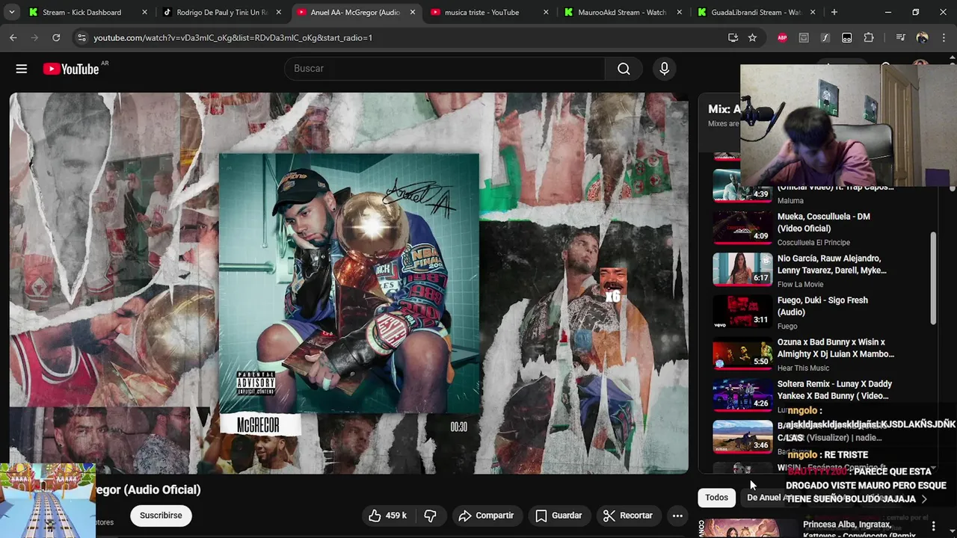Play Soltera Remix - Lunay playlist item
The height and width of the screenshot is (538, 957).
(x=834, y=390)
